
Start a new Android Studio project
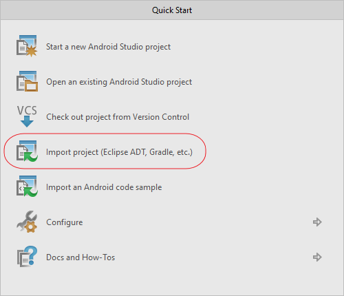point(108,47)
